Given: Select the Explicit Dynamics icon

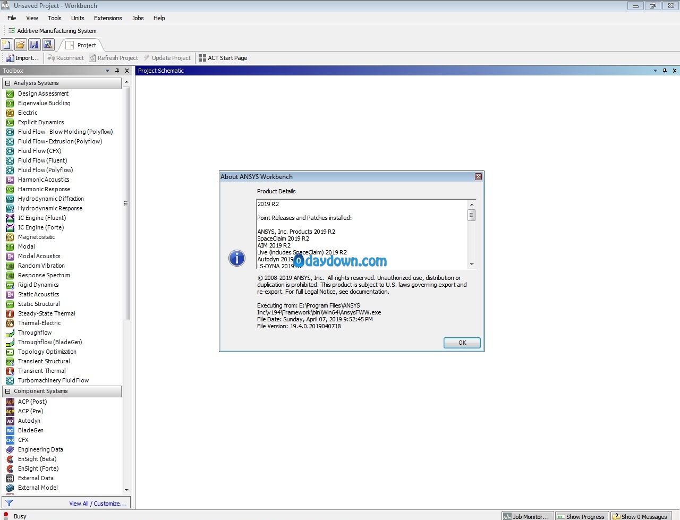Looking at the screenshot, I should click(10, 122).
